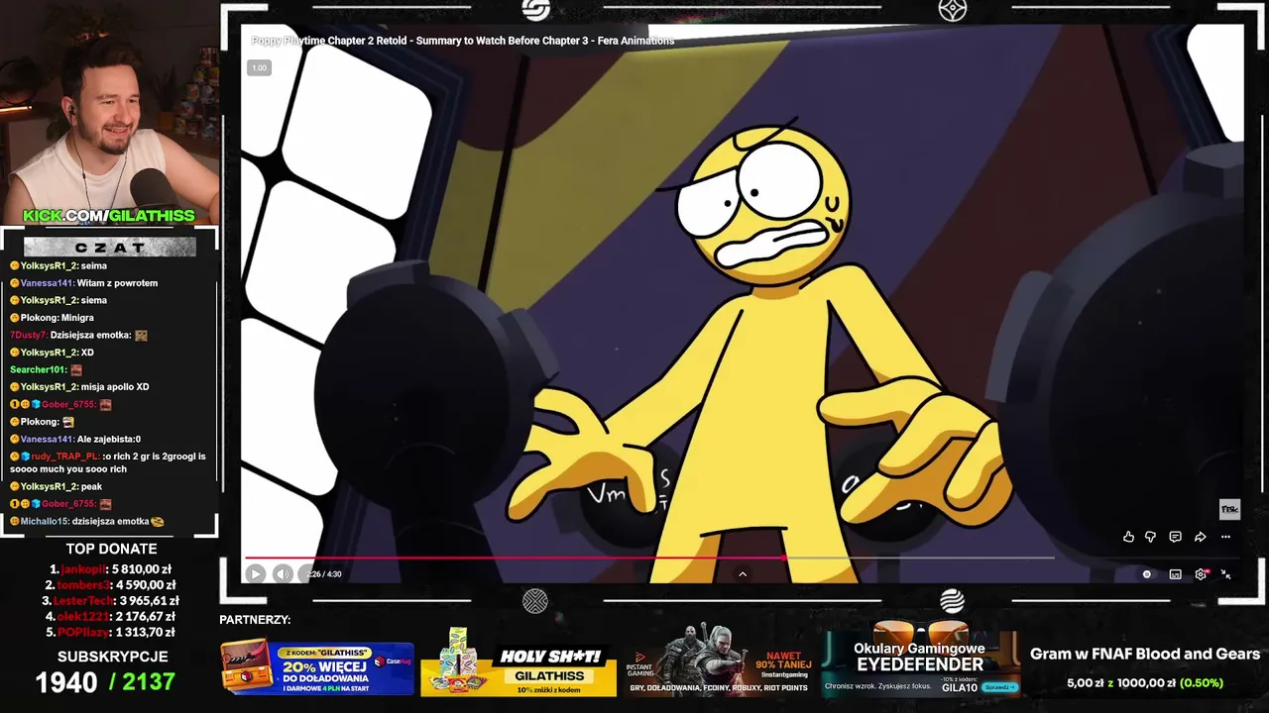The image size is (1269, 713).
Task: Click the TOP DONATE heading
Action: [111, 549]
